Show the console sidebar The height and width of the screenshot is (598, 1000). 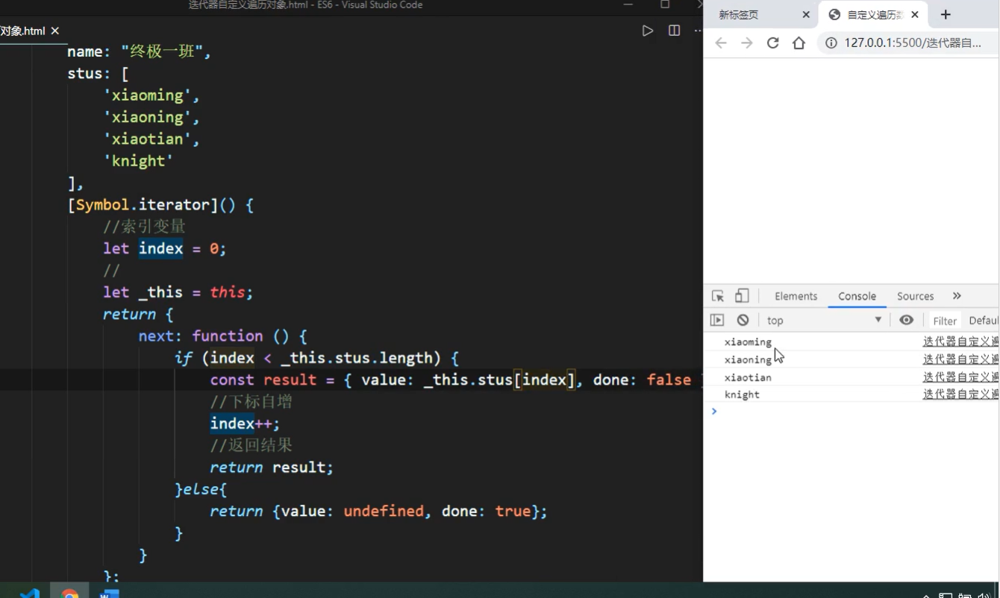coord(717,320)
